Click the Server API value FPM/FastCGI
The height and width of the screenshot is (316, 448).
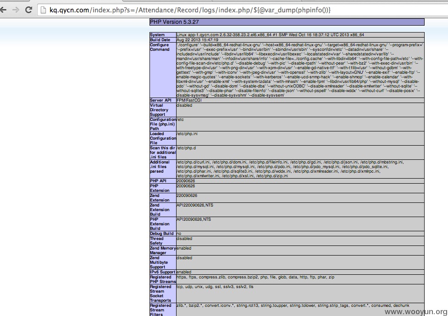[189, 100]
